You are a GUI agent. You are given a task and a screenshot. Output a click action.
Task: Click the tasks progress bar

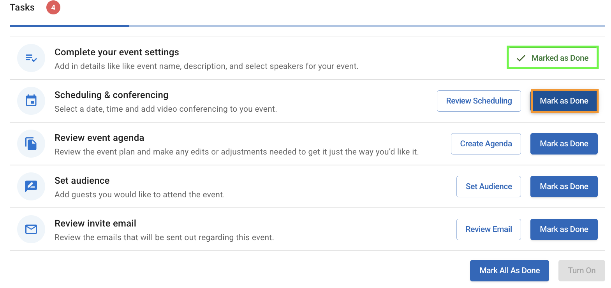307,26
